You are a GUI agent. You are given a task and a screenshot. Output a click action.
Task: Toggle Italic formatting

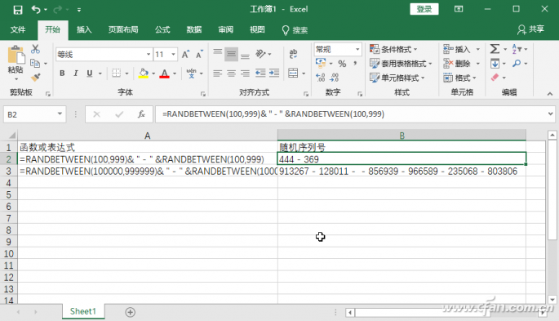click(x=76, y=74)
